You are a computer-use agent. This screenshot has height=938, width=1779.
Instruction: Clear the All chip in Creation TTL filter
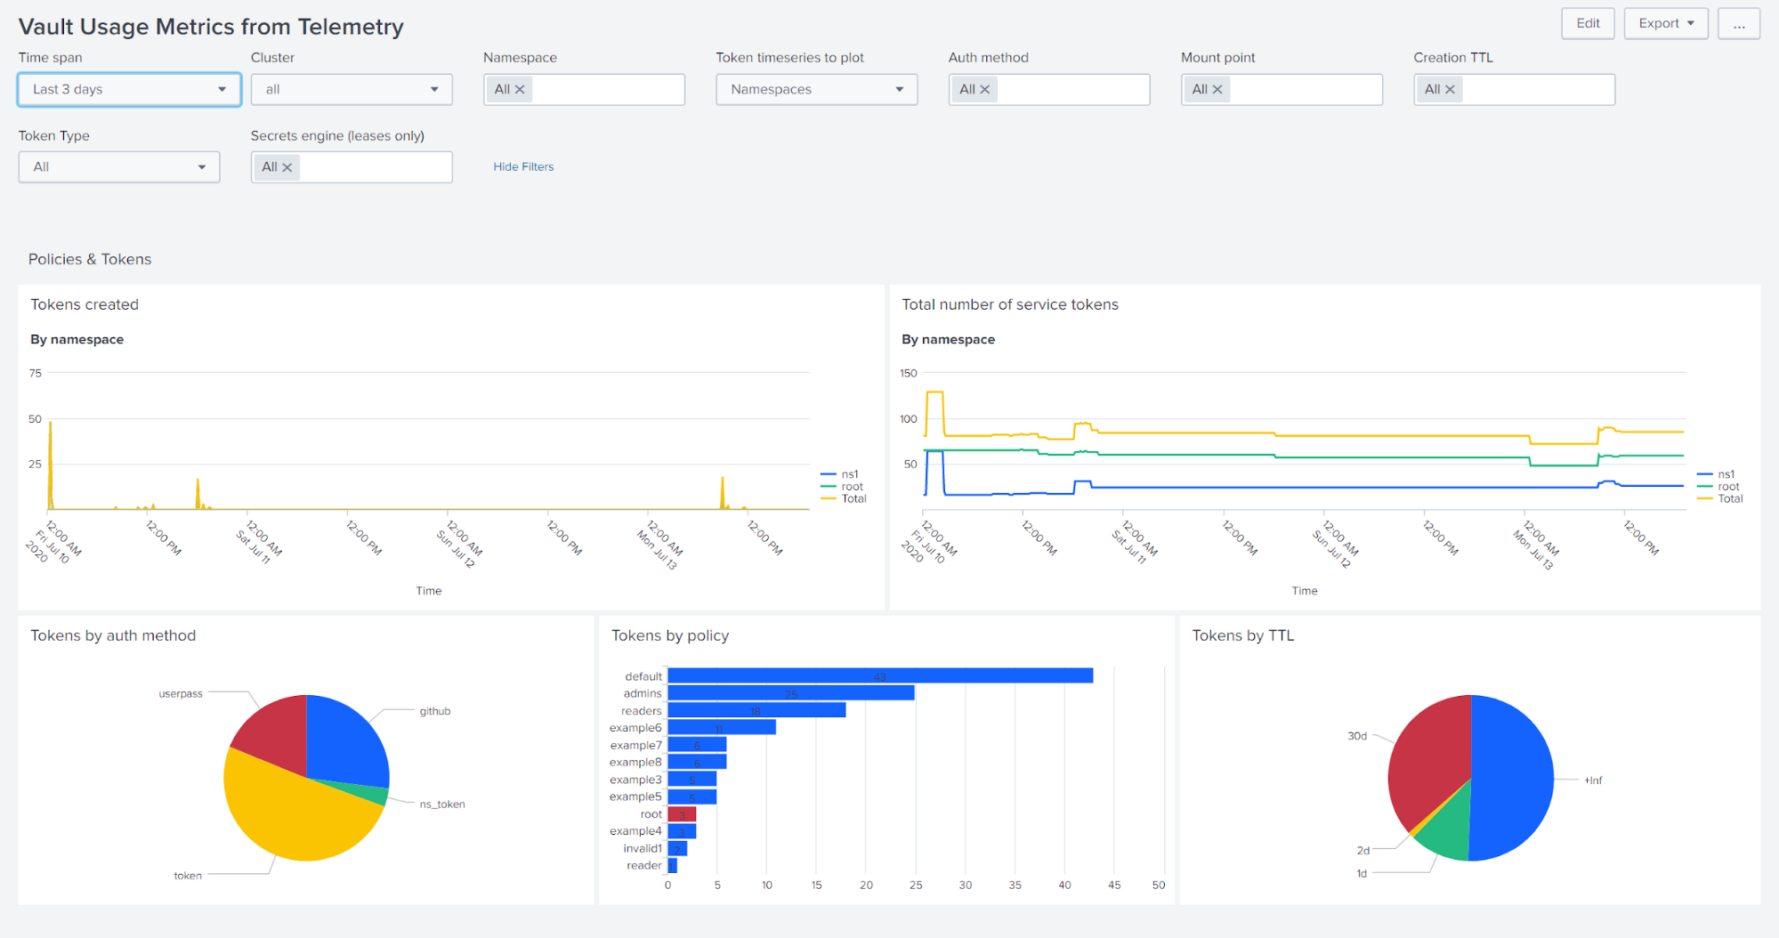tap(1451, 89)
